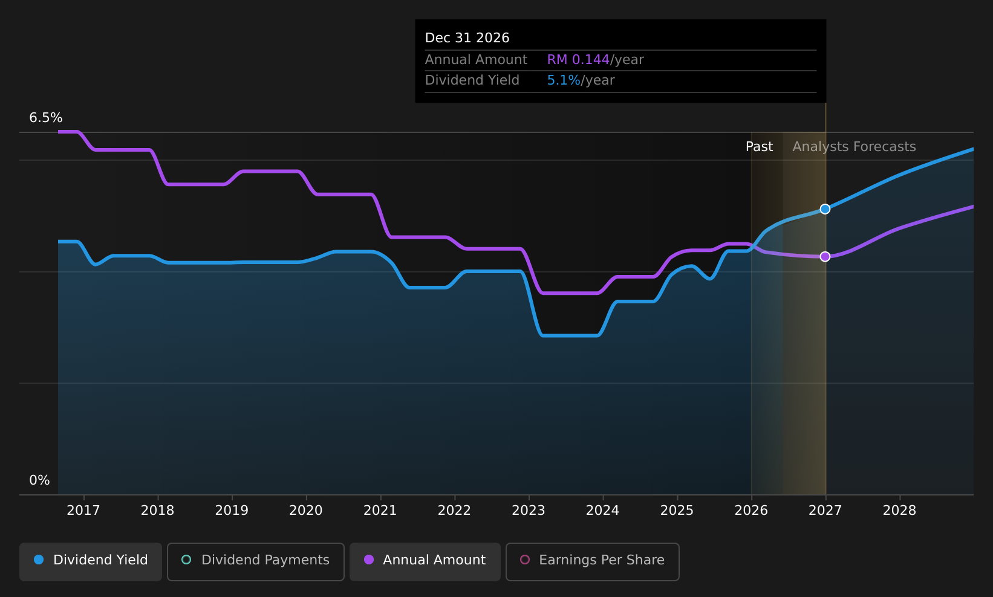
Task: Click the 2024 x-axis label
Action: (x=602, y=511)
